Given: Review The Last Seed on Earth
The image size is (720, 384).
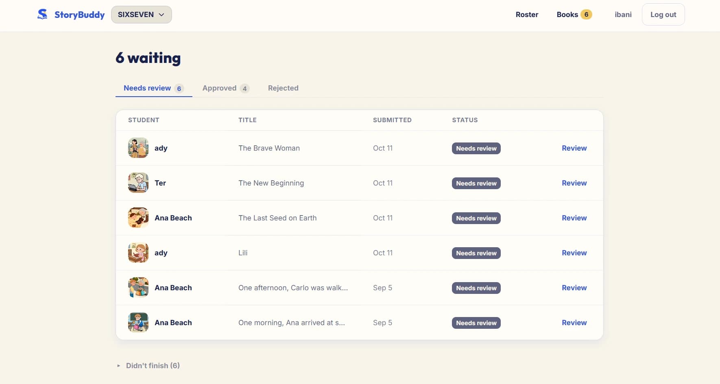Looking at the screenshot, I should coord(574,218).
